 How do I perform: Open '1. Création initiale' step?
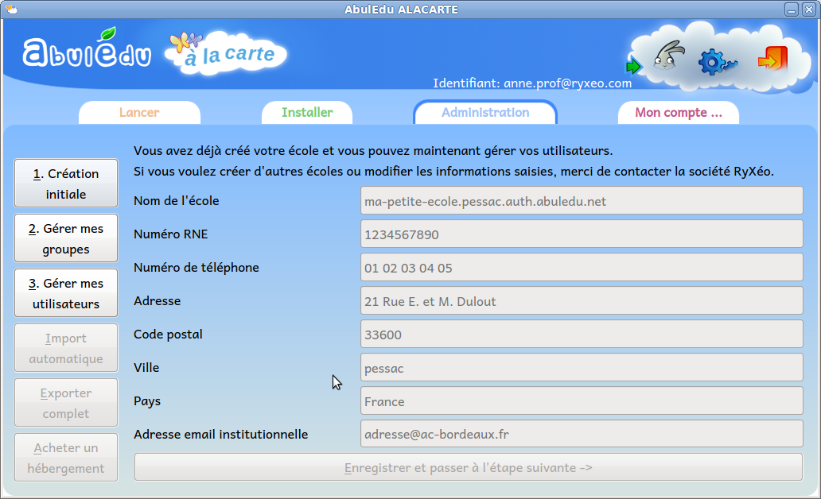pos(66,184)
